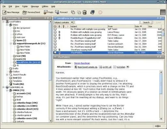Collapse the Local Folders tree node
The image size is (167, 129).
4,22
